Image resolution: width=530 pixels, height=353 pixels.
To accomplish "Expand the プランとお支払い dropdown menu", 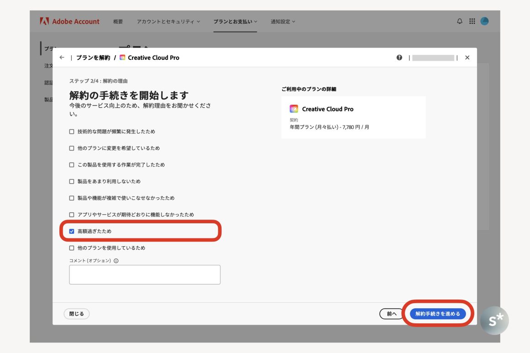I will tap(235, 21).
